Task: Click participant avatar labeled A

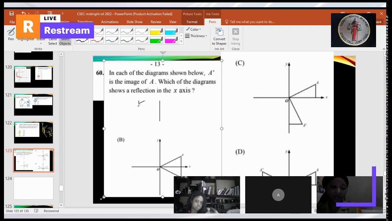Action: [278, 195]
